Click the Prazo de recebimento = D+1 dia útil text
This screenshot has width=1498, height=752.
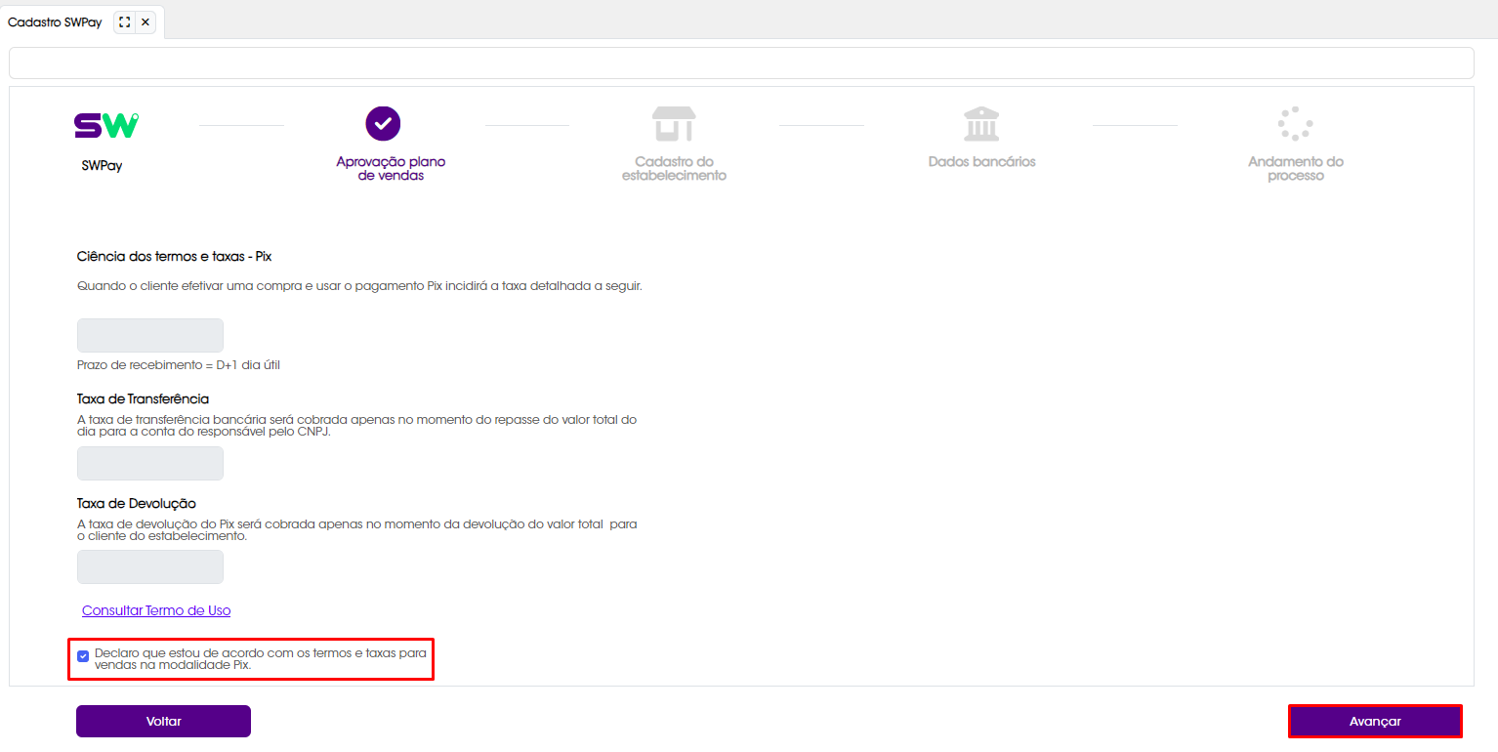coord(179,365)
